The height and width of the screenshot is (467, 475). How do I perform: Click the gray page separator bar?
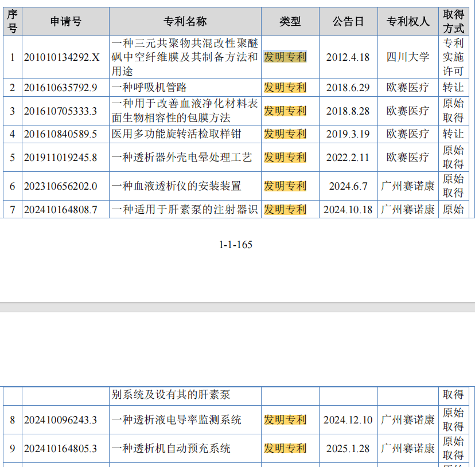pyautogui.click(x=237, y=307)
